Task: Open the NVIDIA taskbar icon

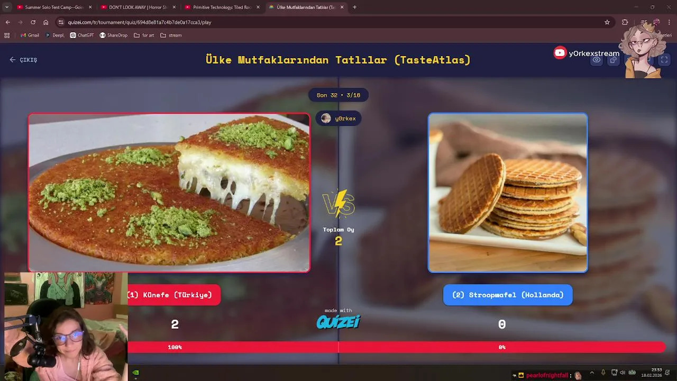Action: (x=135, y=373)
